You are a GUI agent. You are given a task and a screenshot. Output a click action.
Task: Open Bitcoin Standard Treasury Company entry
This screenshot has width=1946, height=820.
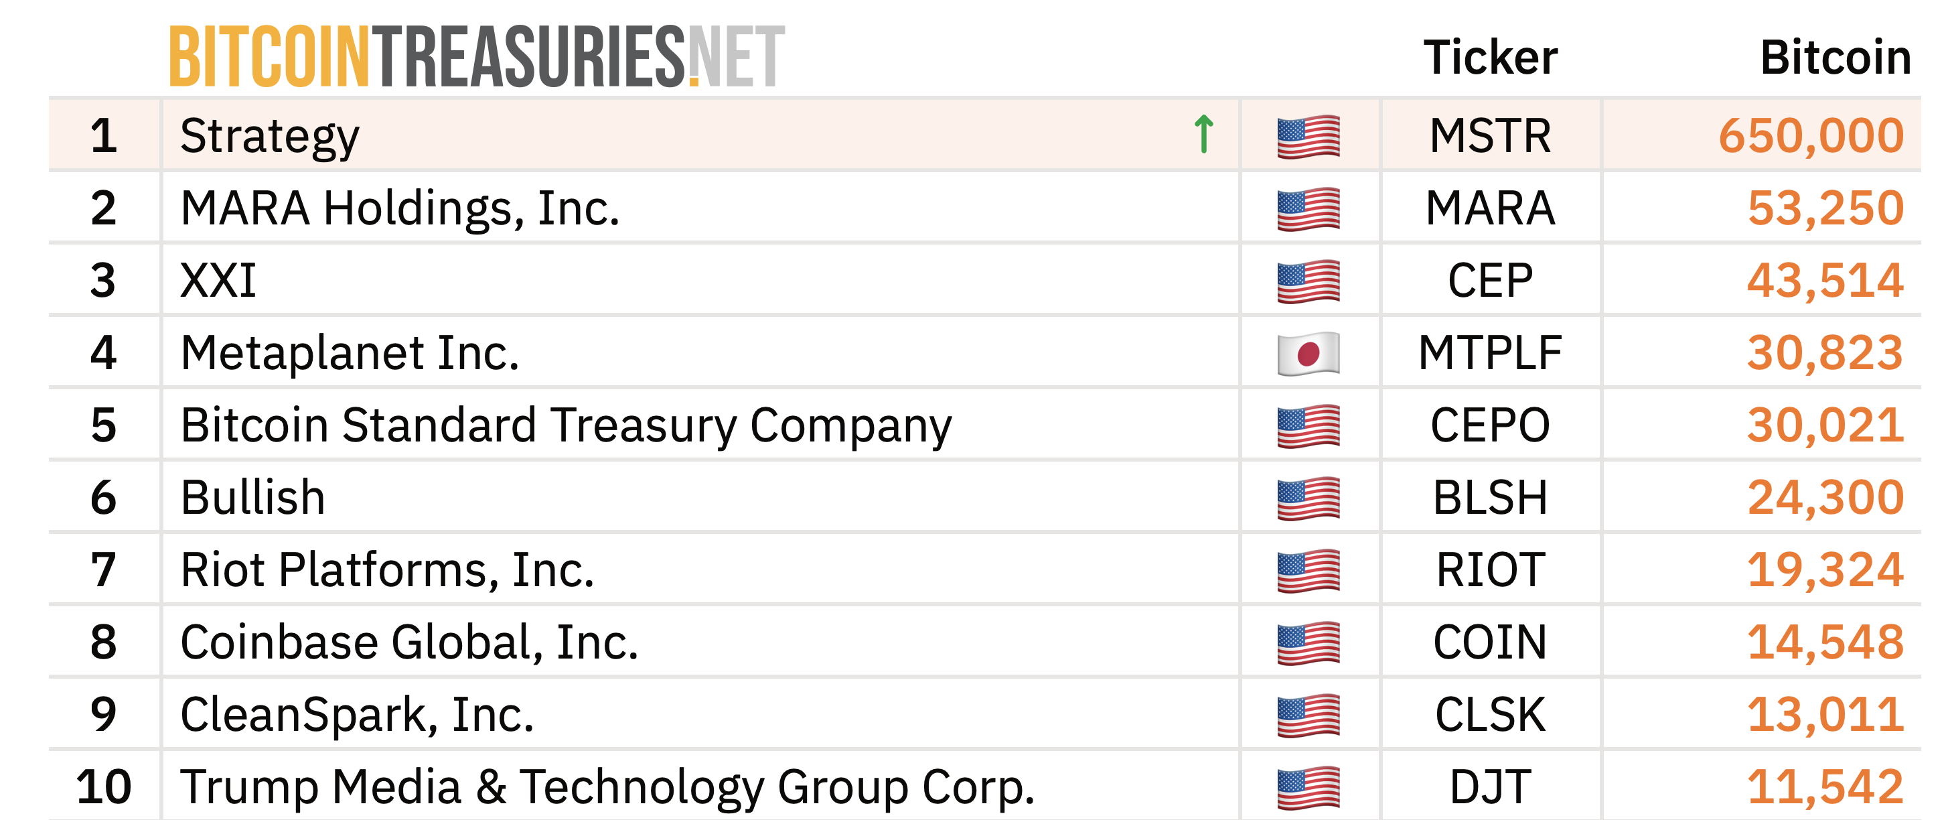566,425
